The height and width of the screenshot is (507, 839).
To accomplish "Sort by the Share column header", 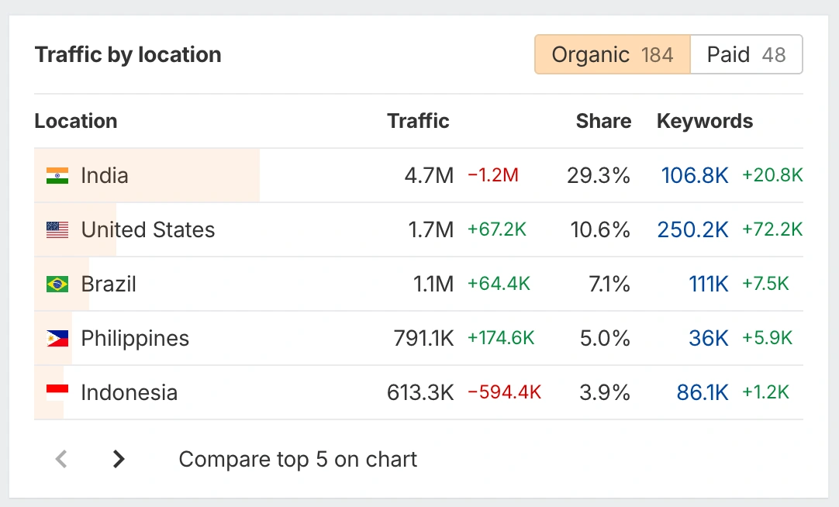I will click(x=603, y=121).
